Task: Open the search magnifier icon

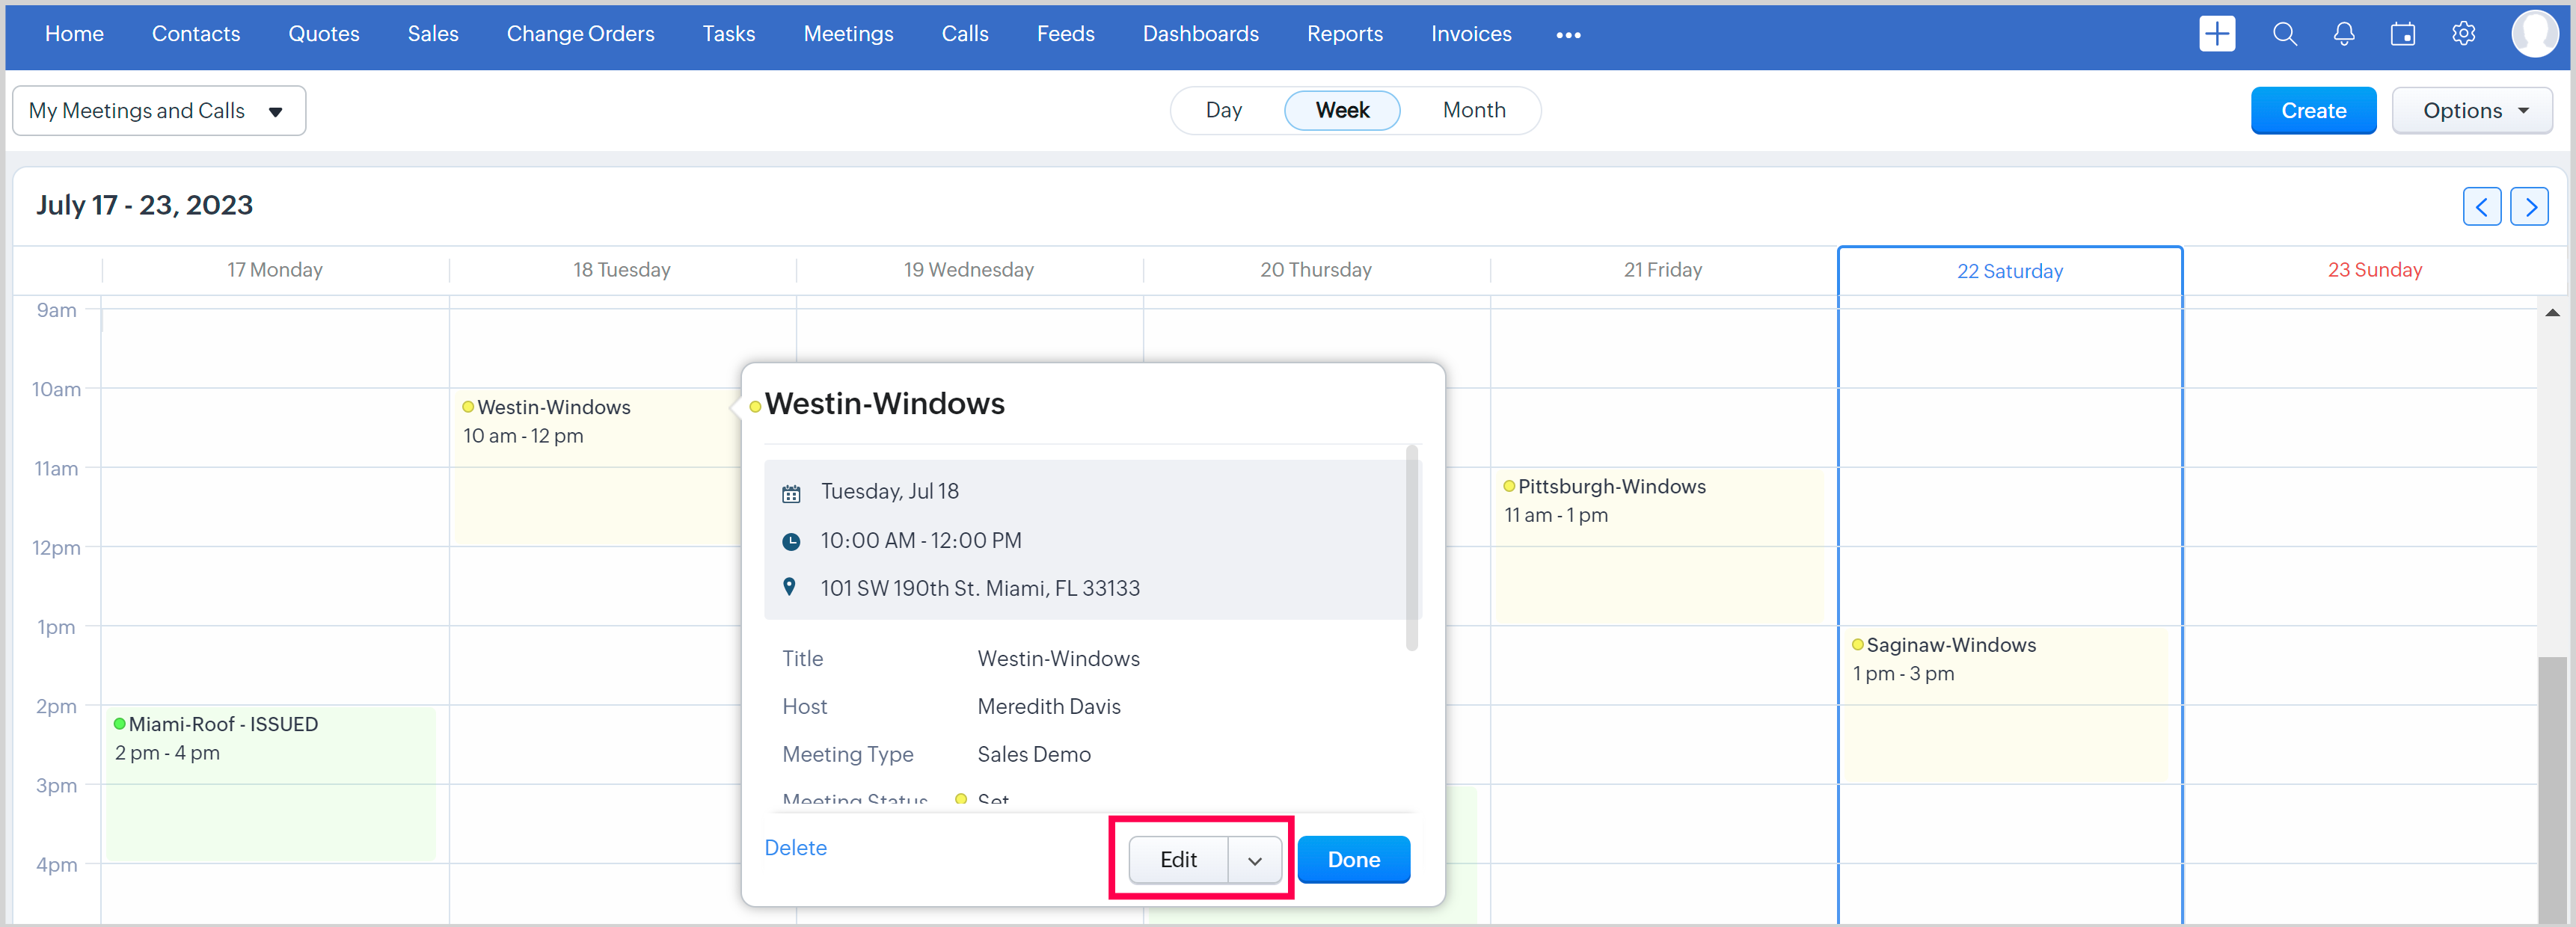Action: tap(2284, 34)
